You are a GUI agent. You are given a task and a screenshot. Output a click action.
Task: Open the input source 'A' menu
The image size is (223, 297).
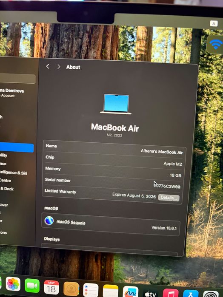pos(214,24)
